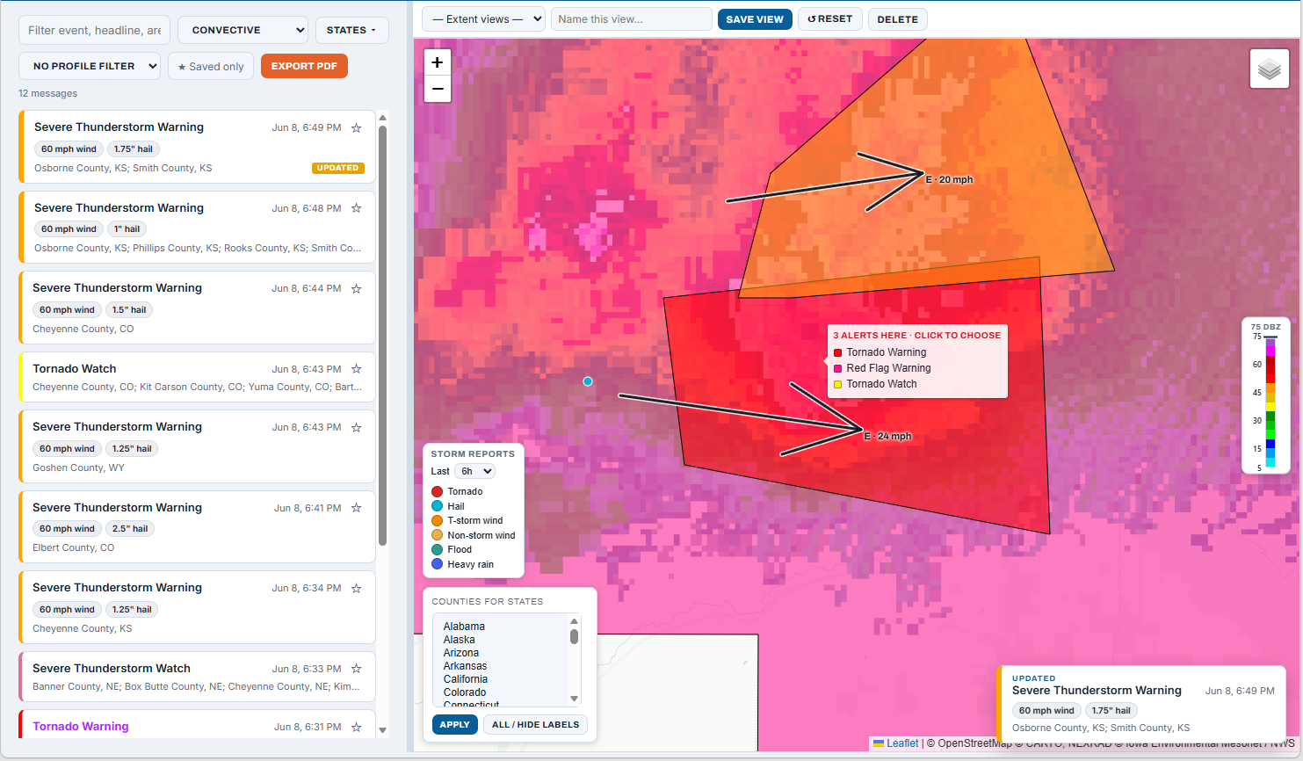This screenshot has width=1303, height=761.
Task: Star the Goshen County, WY warning
Action: tap(356, 427)
